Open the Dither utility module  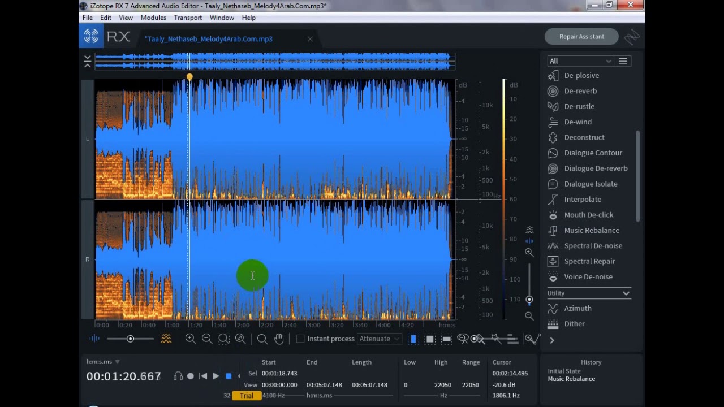(566, 324)
